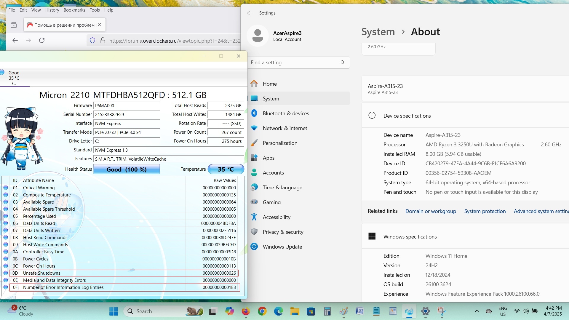The image size is (569, 320).
Task: Click the Windows Start button
Action: [x=114, y=311]
